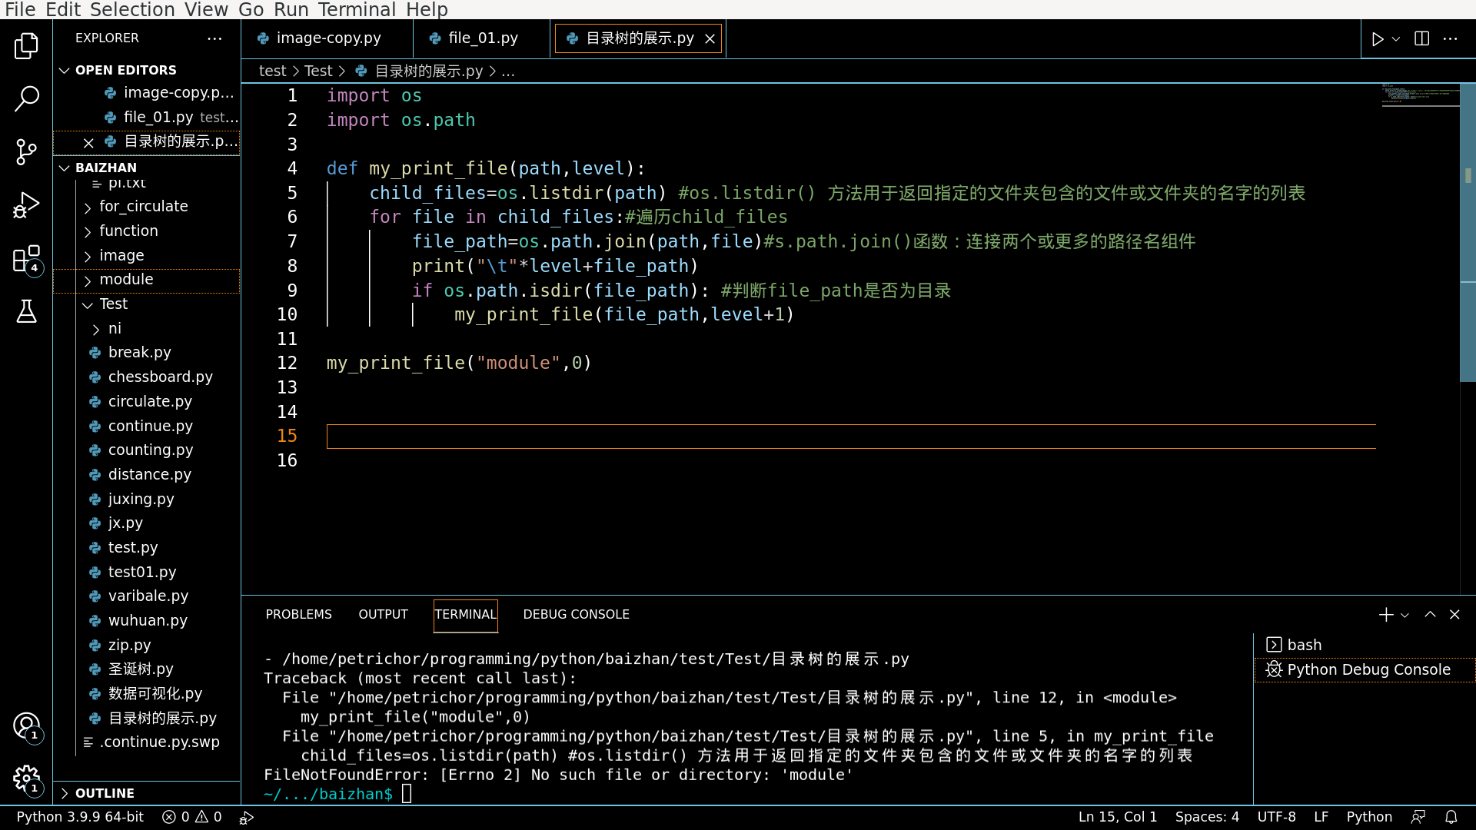Switch to the file_01.py tab
Viewport: 1476px width, 830px height.
pyautogui.click(x=482, y=38)
